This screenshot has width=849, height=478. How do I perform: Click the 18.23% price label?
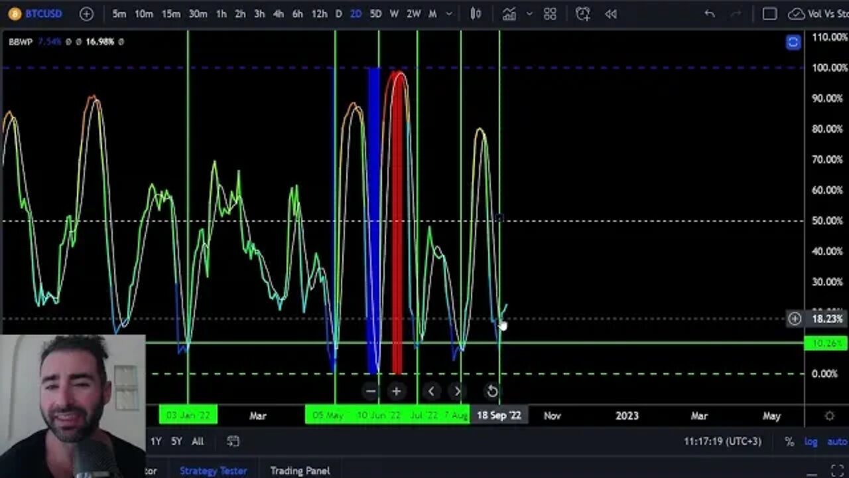click(x=827, y=319)
